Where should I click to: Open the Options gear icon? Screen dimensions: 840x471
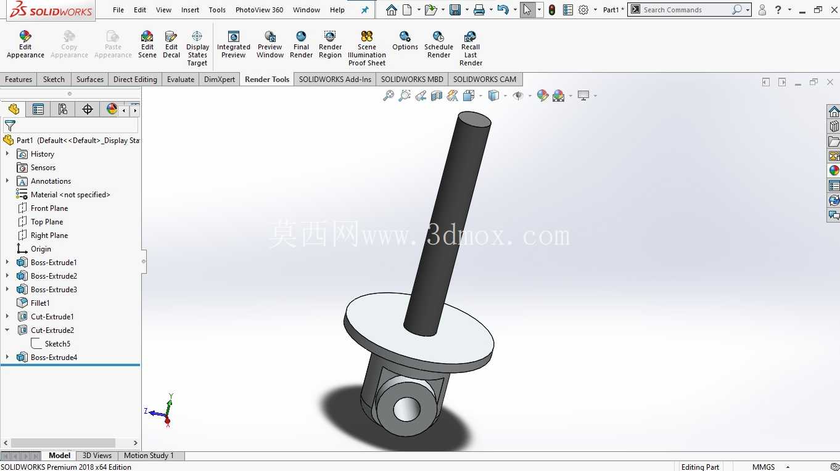point(583,10)
